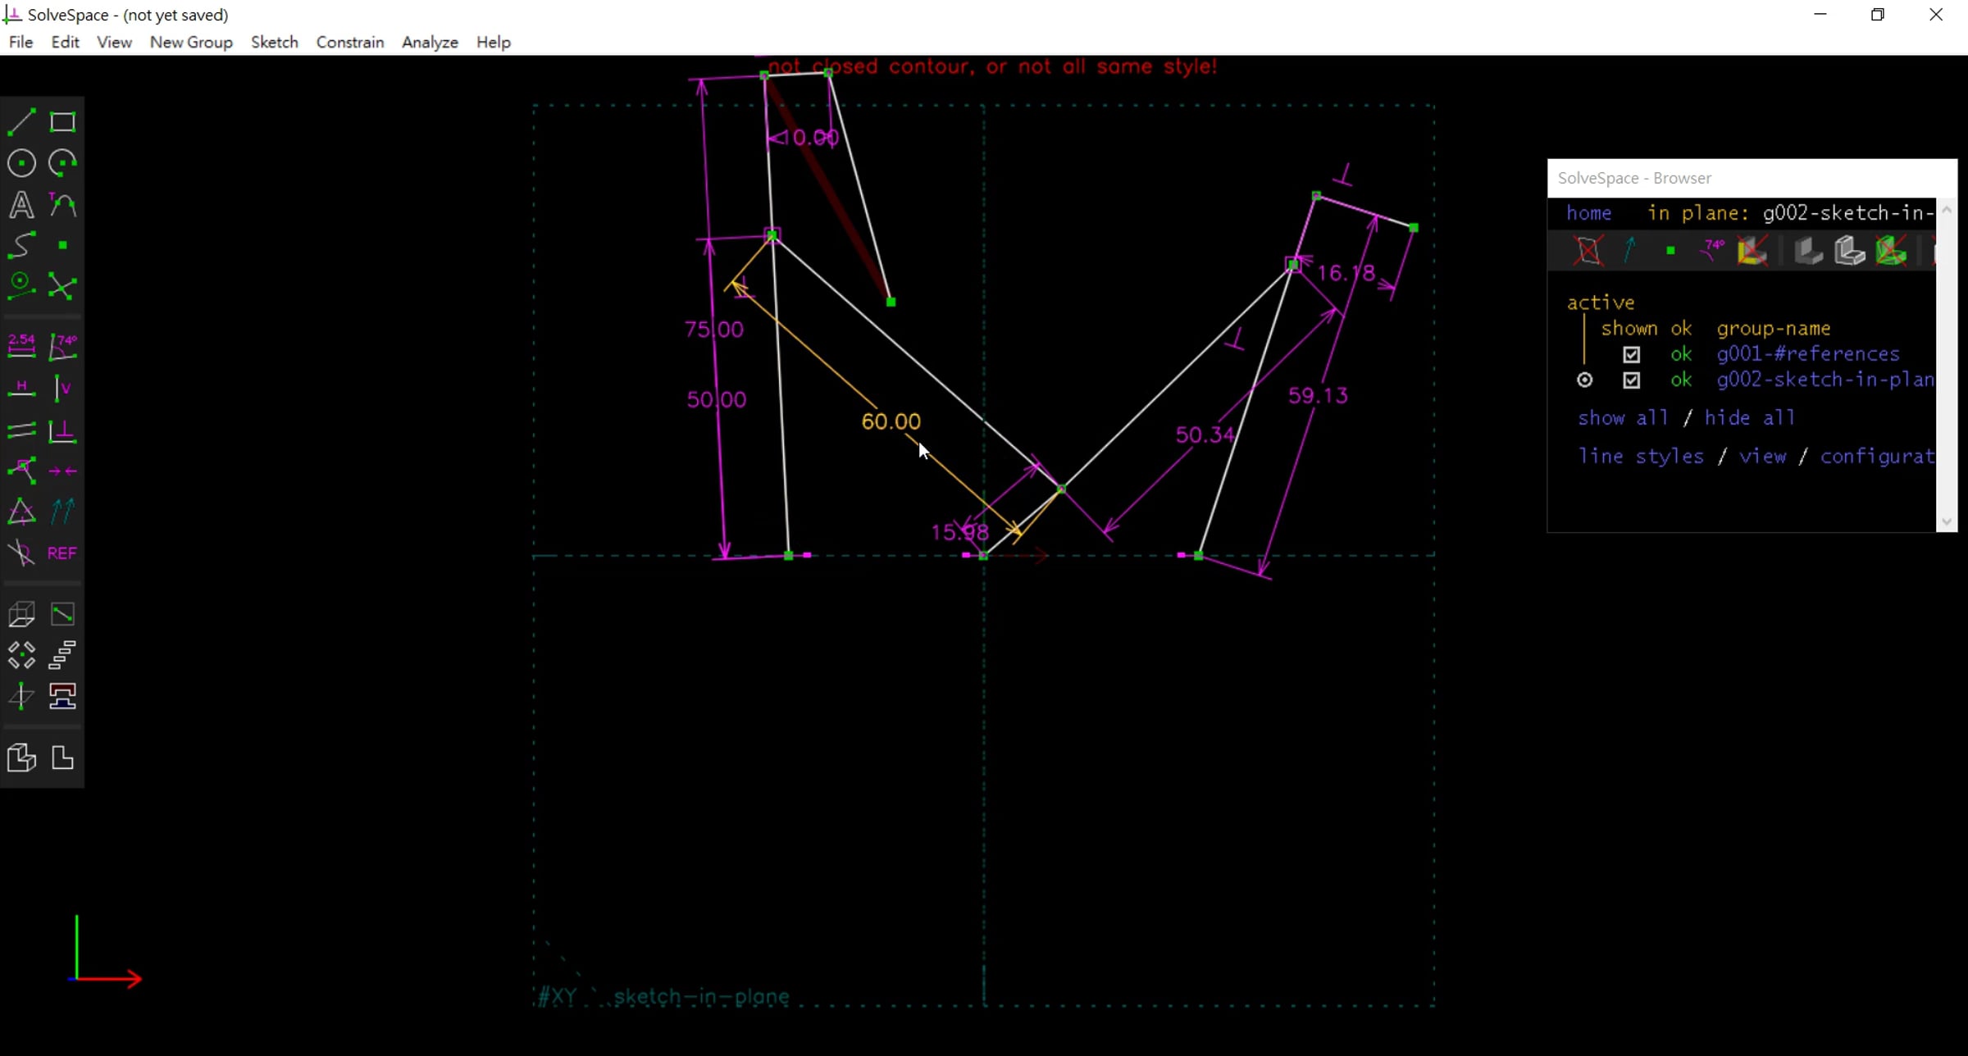Open the Constrain menu
Viewport: 1968px width, 1056px height.
tap(350, 42)
